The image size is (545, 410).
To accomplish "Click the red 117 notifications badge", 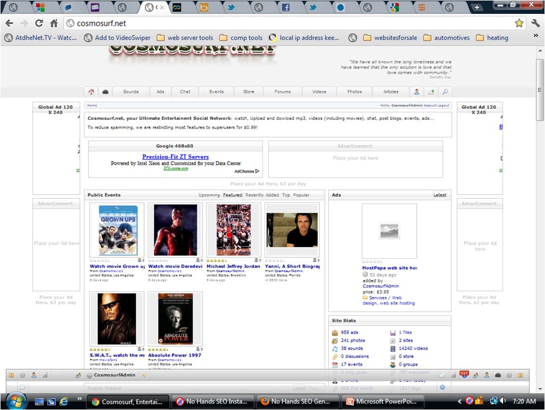I will coord(464,373).
